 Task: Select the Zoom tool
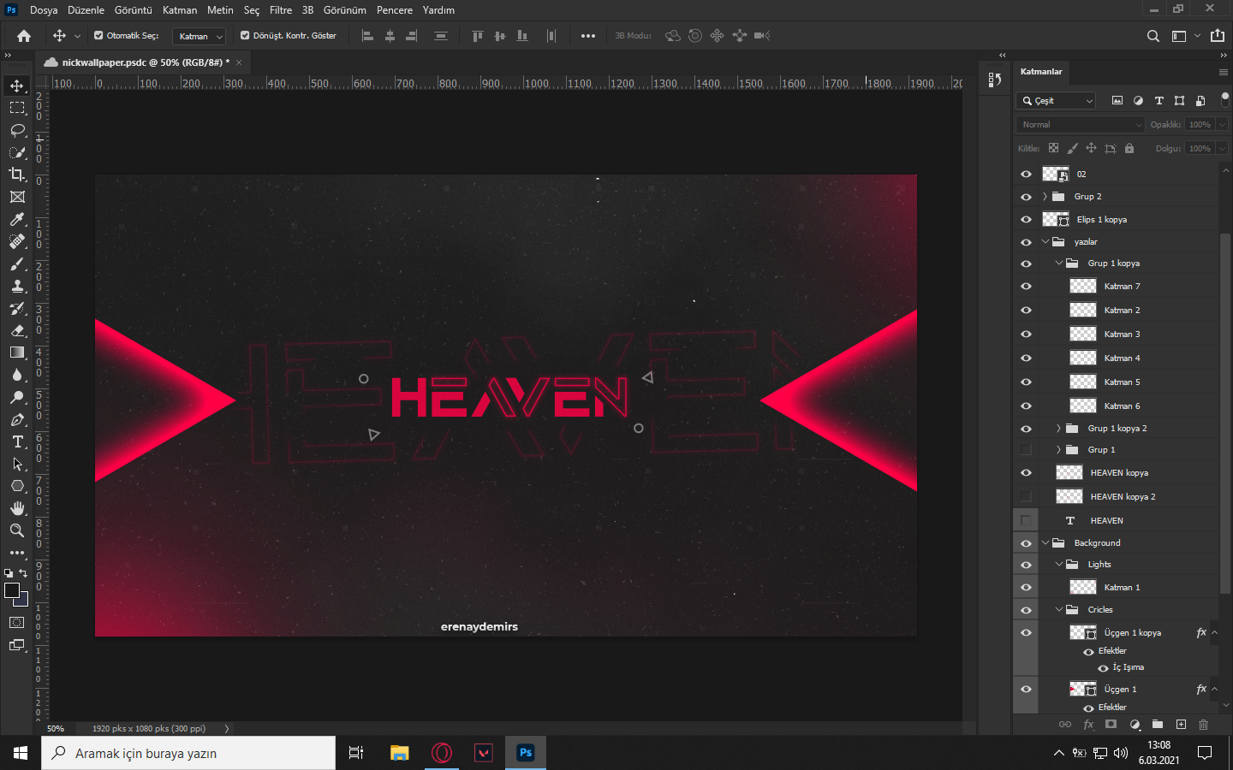point(17,530)
